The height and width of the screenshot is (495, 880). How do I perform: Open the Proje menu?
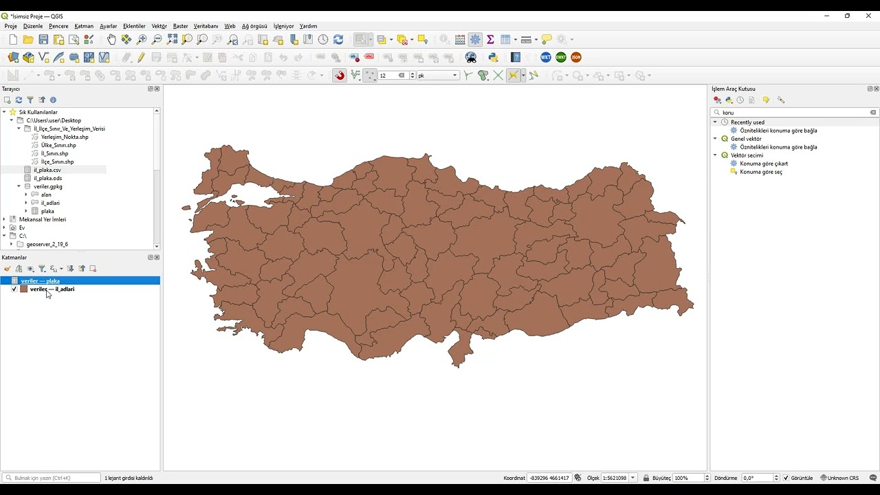coord(11,26)
